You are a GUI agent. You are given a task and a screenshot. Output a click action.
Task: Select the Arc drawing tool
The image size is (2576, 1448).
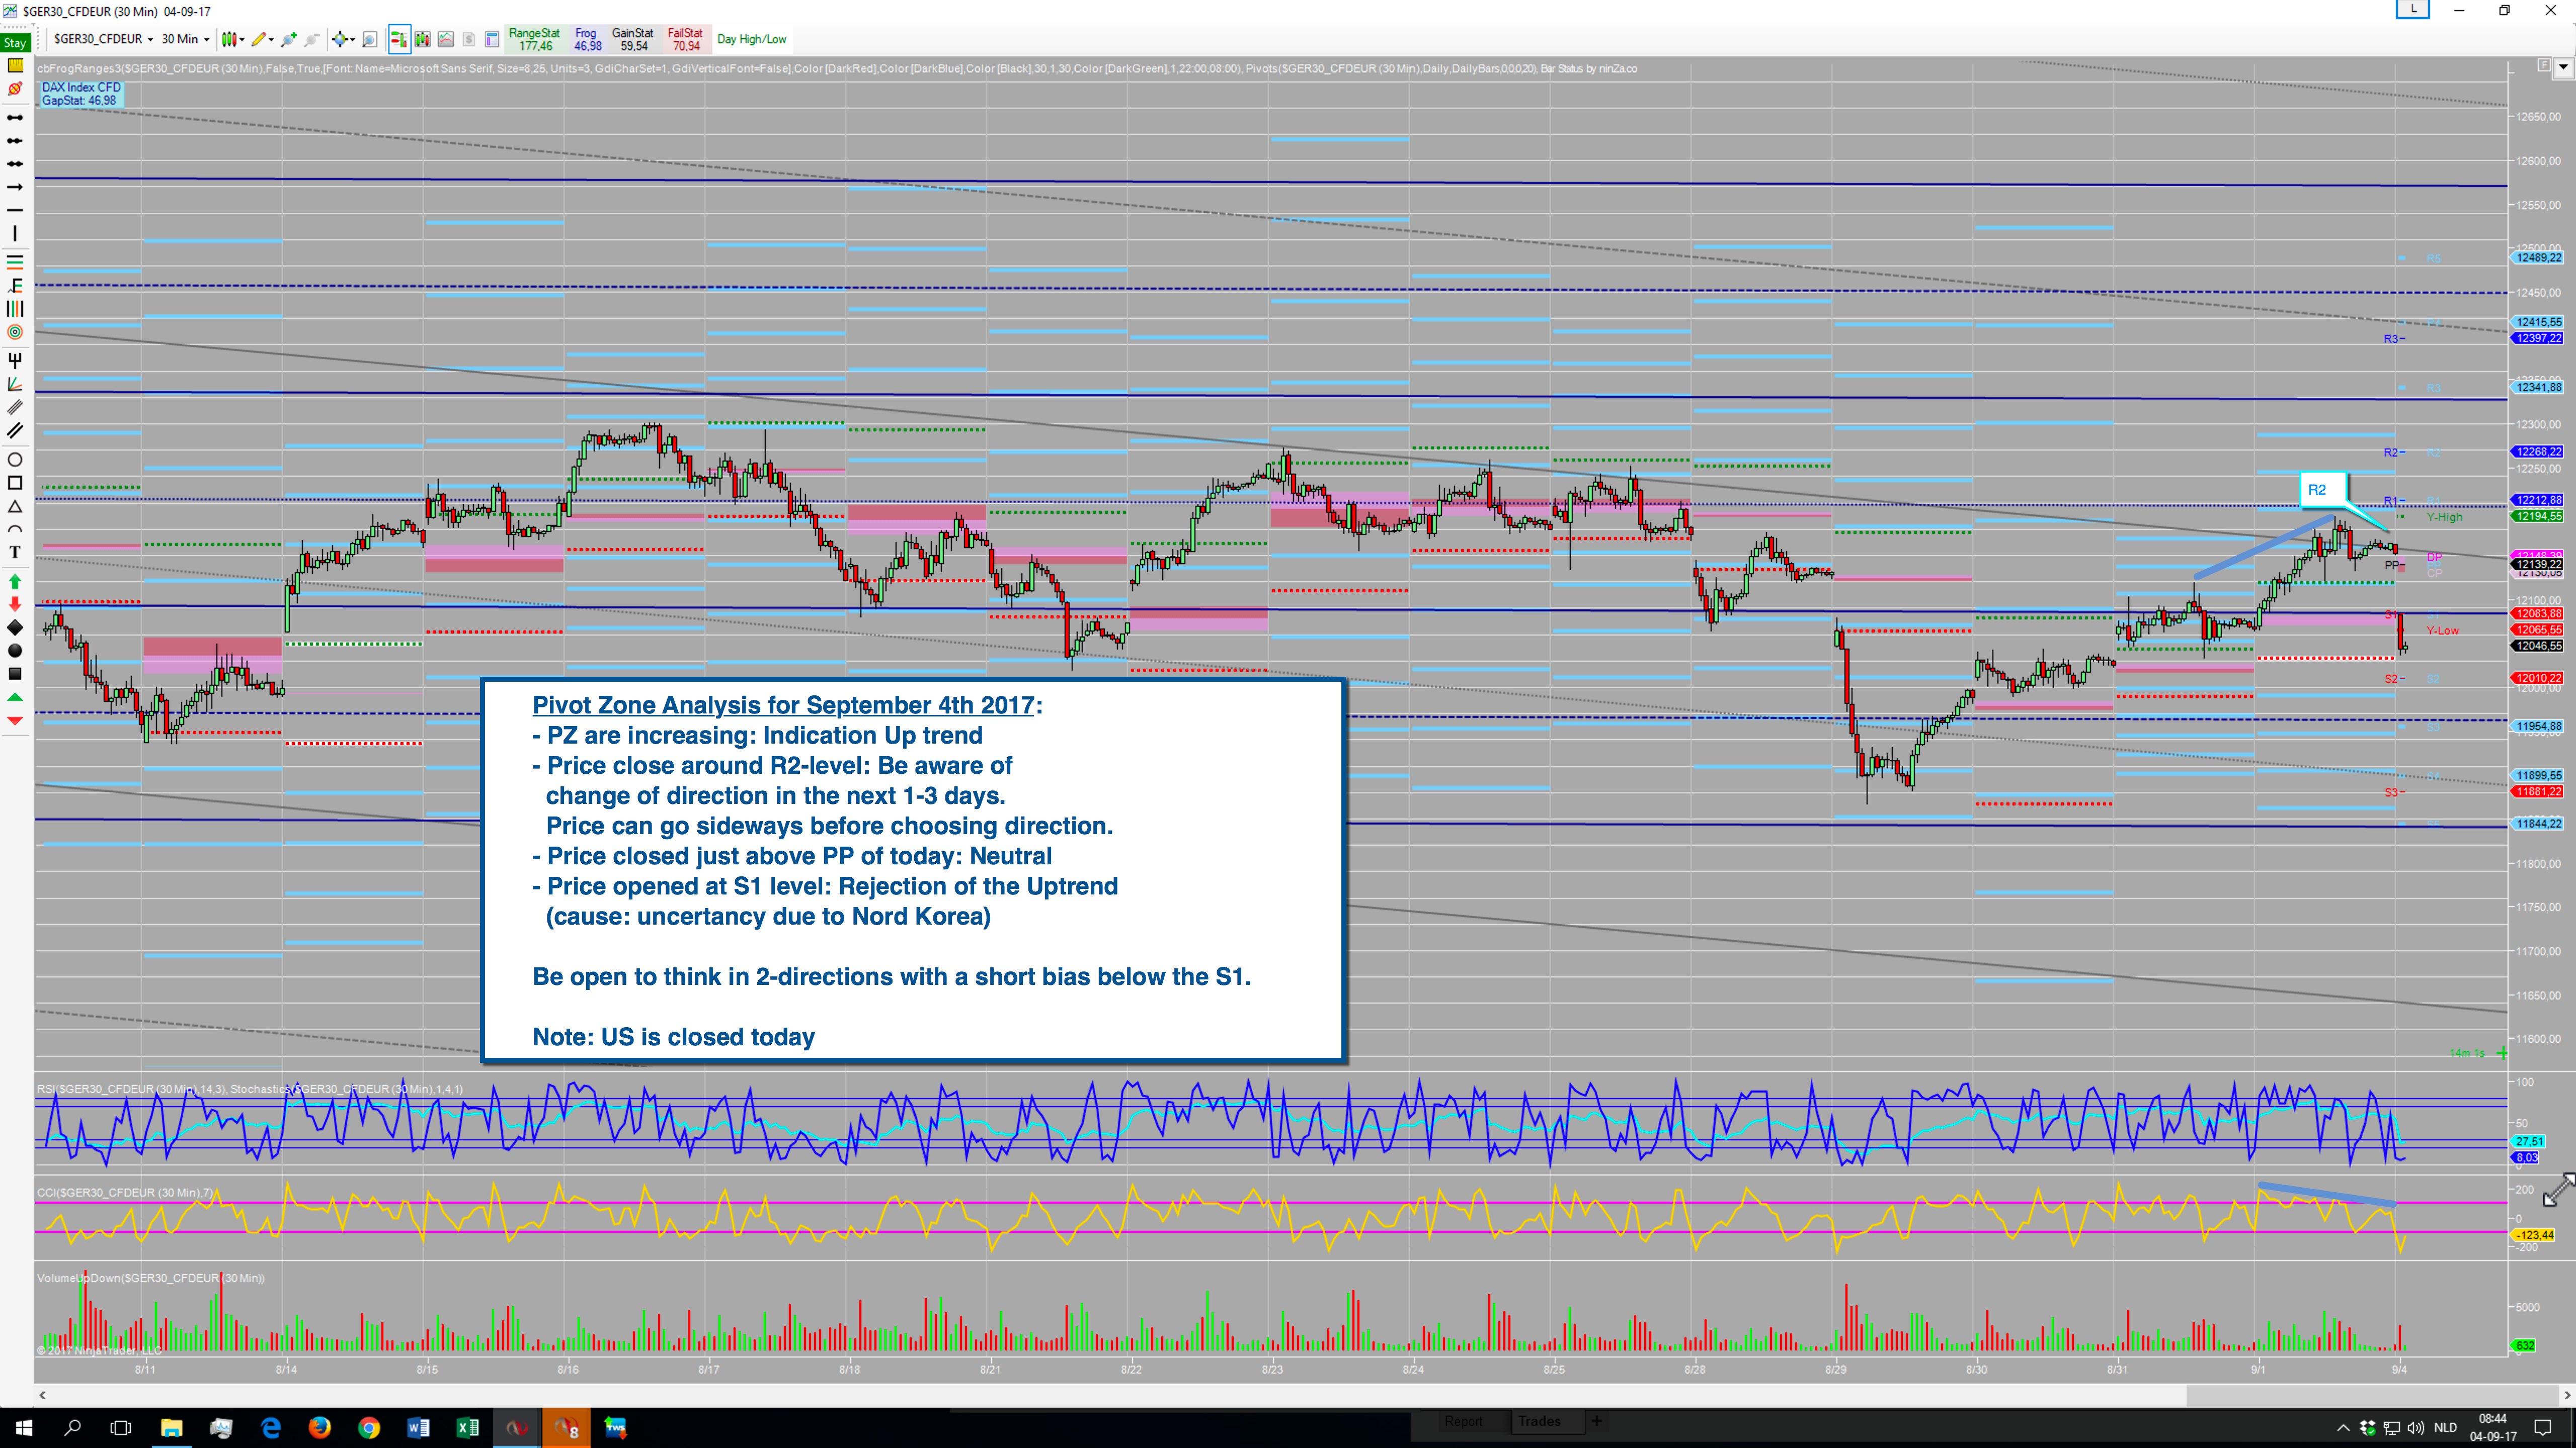15,528
